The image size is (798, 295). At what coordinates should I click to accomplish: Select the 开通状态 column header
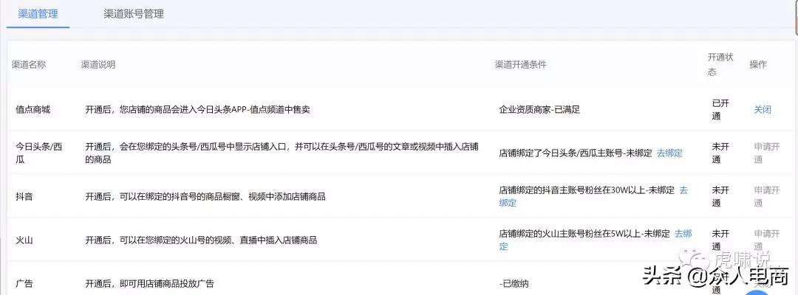coord(720,64)
